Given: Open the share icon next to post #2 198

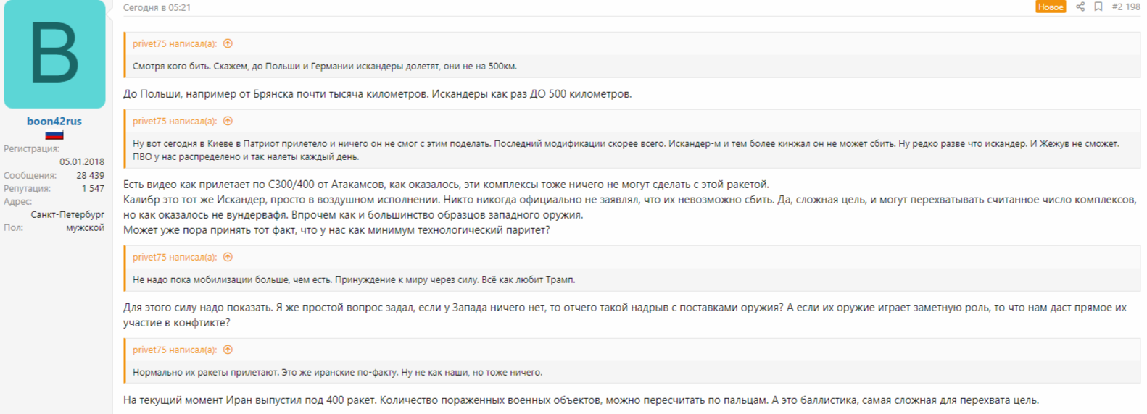Looking at the screenshot, I should click(1080, 7).
